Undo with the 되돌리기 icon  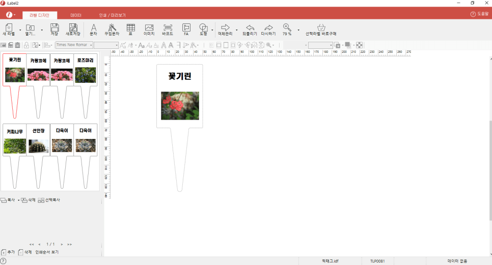point(250,27)
